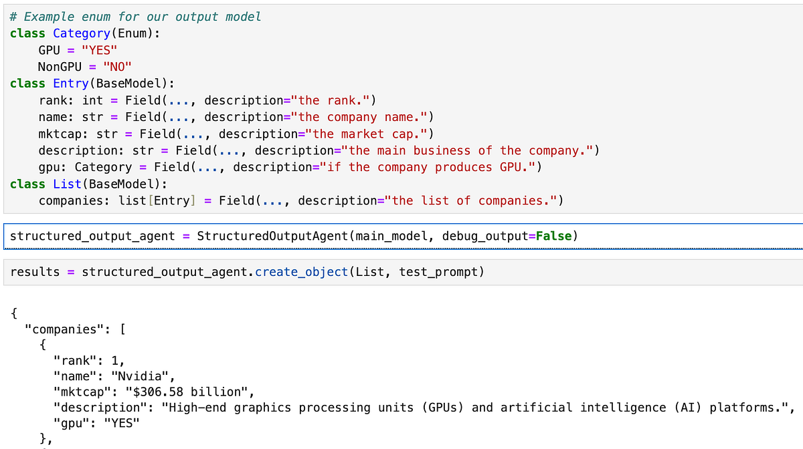Click the Category class definition
The image size is (803, 449).
pos(81,33)
